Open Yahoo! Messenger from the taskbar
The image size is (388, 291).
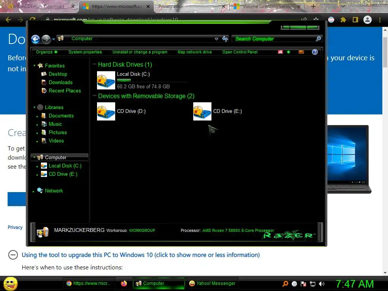click(212, 283)
